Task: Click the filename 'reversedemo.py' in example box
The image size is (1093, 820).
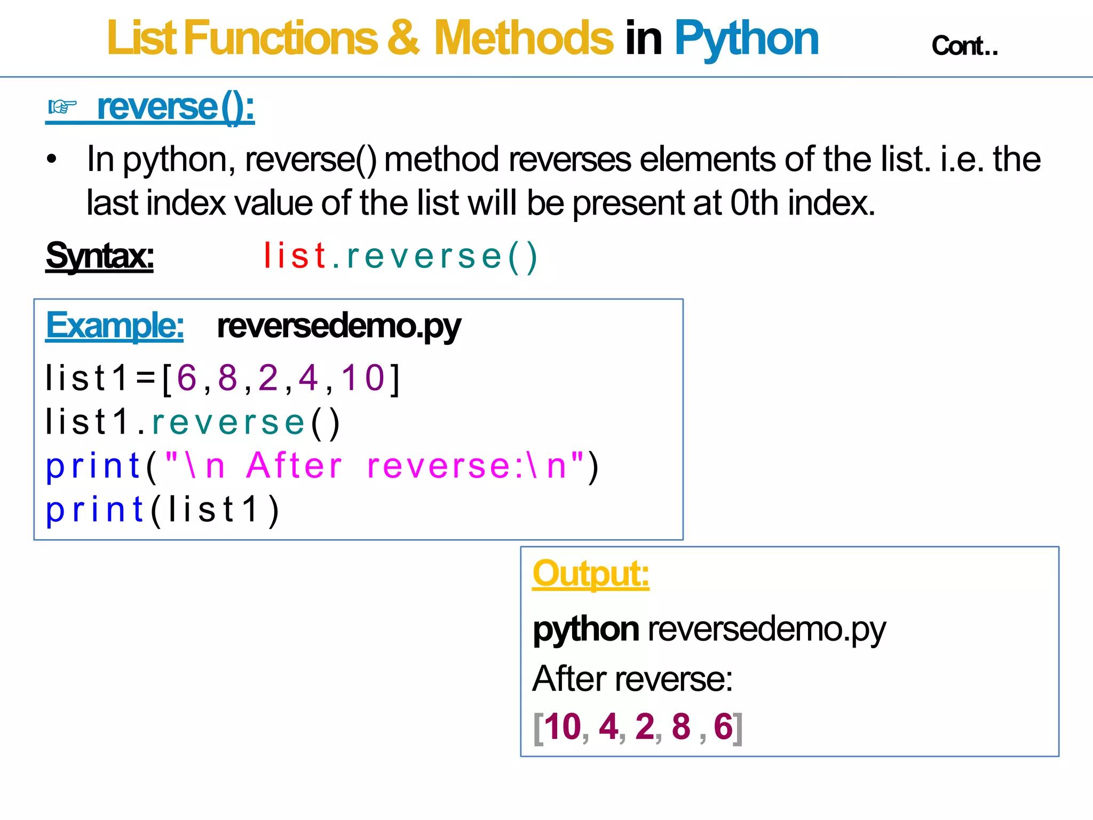Action: (x=339, y=327)
